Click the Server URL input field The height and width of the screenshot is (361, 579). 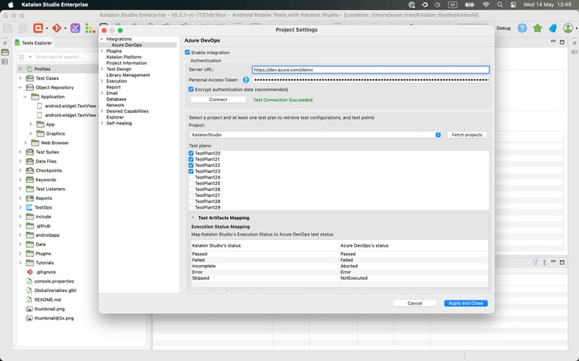click(x=371, y=70)
